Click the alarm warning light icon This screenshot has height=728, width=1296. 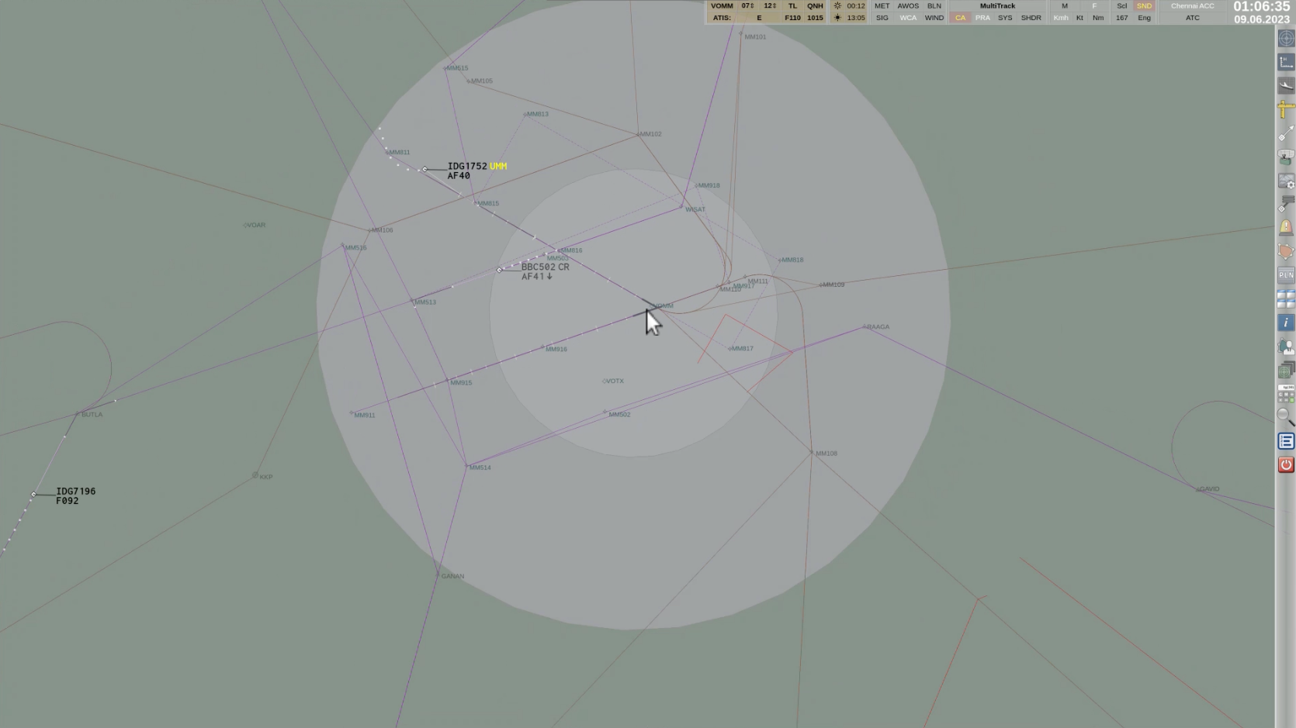[x=1286, y=228]
